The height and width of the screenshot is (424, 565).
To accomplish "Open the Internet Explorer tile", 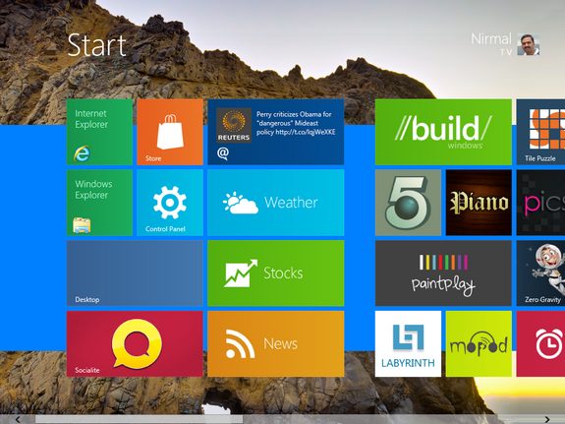I will [x=99, y=132].
